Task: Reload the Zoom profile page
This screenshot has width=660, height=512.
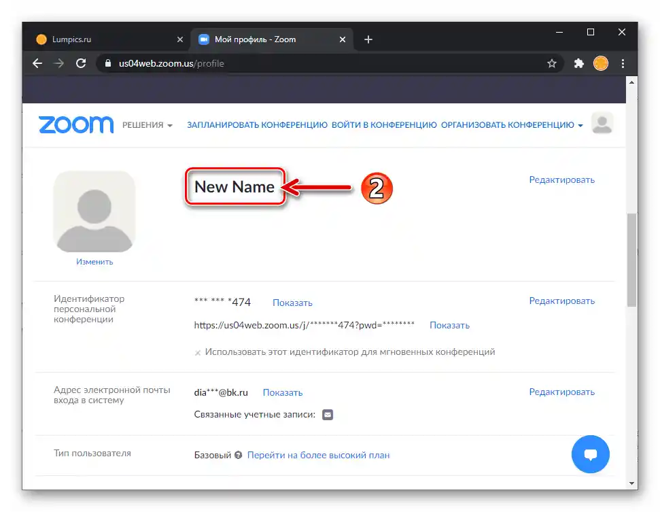Action: pyautogui.click(x=81, y=64)
